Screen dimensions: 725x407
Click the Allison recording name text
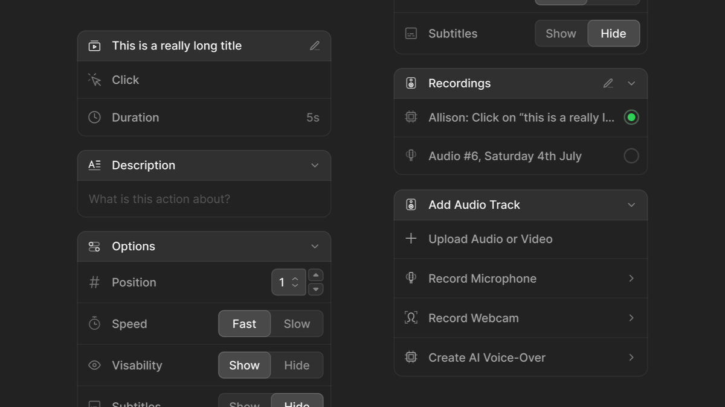[x=521, y=118]
